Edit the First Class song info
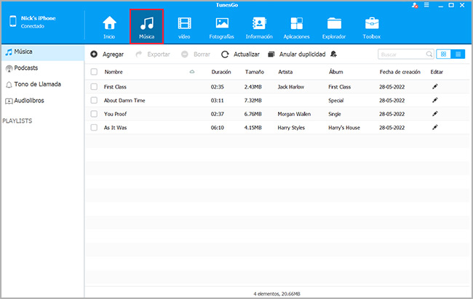473x299 pixels. (x=434, y=86)
